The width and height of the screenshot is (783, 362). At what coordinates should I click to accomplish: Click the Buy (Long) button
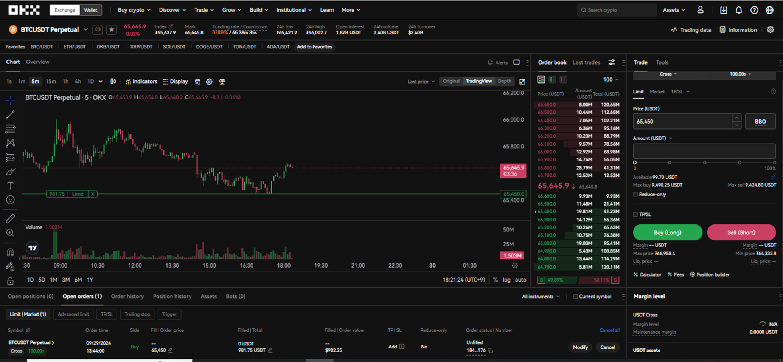tap(668, 232)
